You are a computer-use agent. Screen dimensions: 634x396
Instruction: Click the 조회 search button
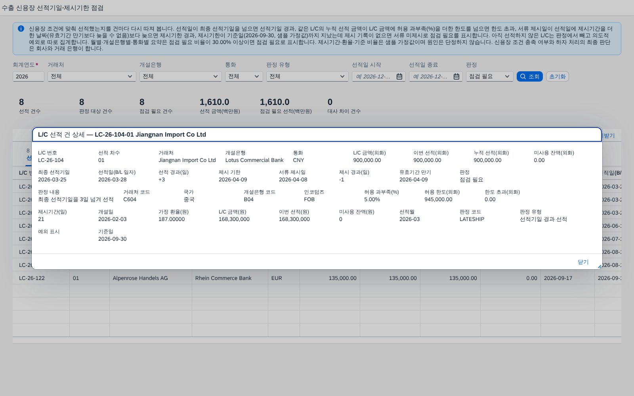[x=529, y=76]
